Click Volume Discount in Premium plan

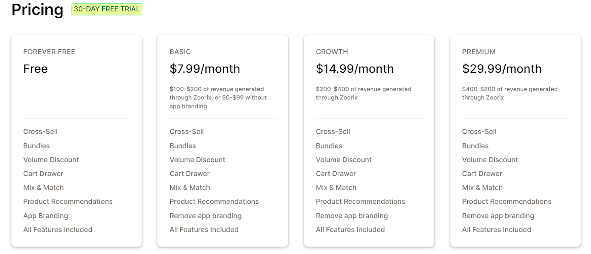(490, 159)
